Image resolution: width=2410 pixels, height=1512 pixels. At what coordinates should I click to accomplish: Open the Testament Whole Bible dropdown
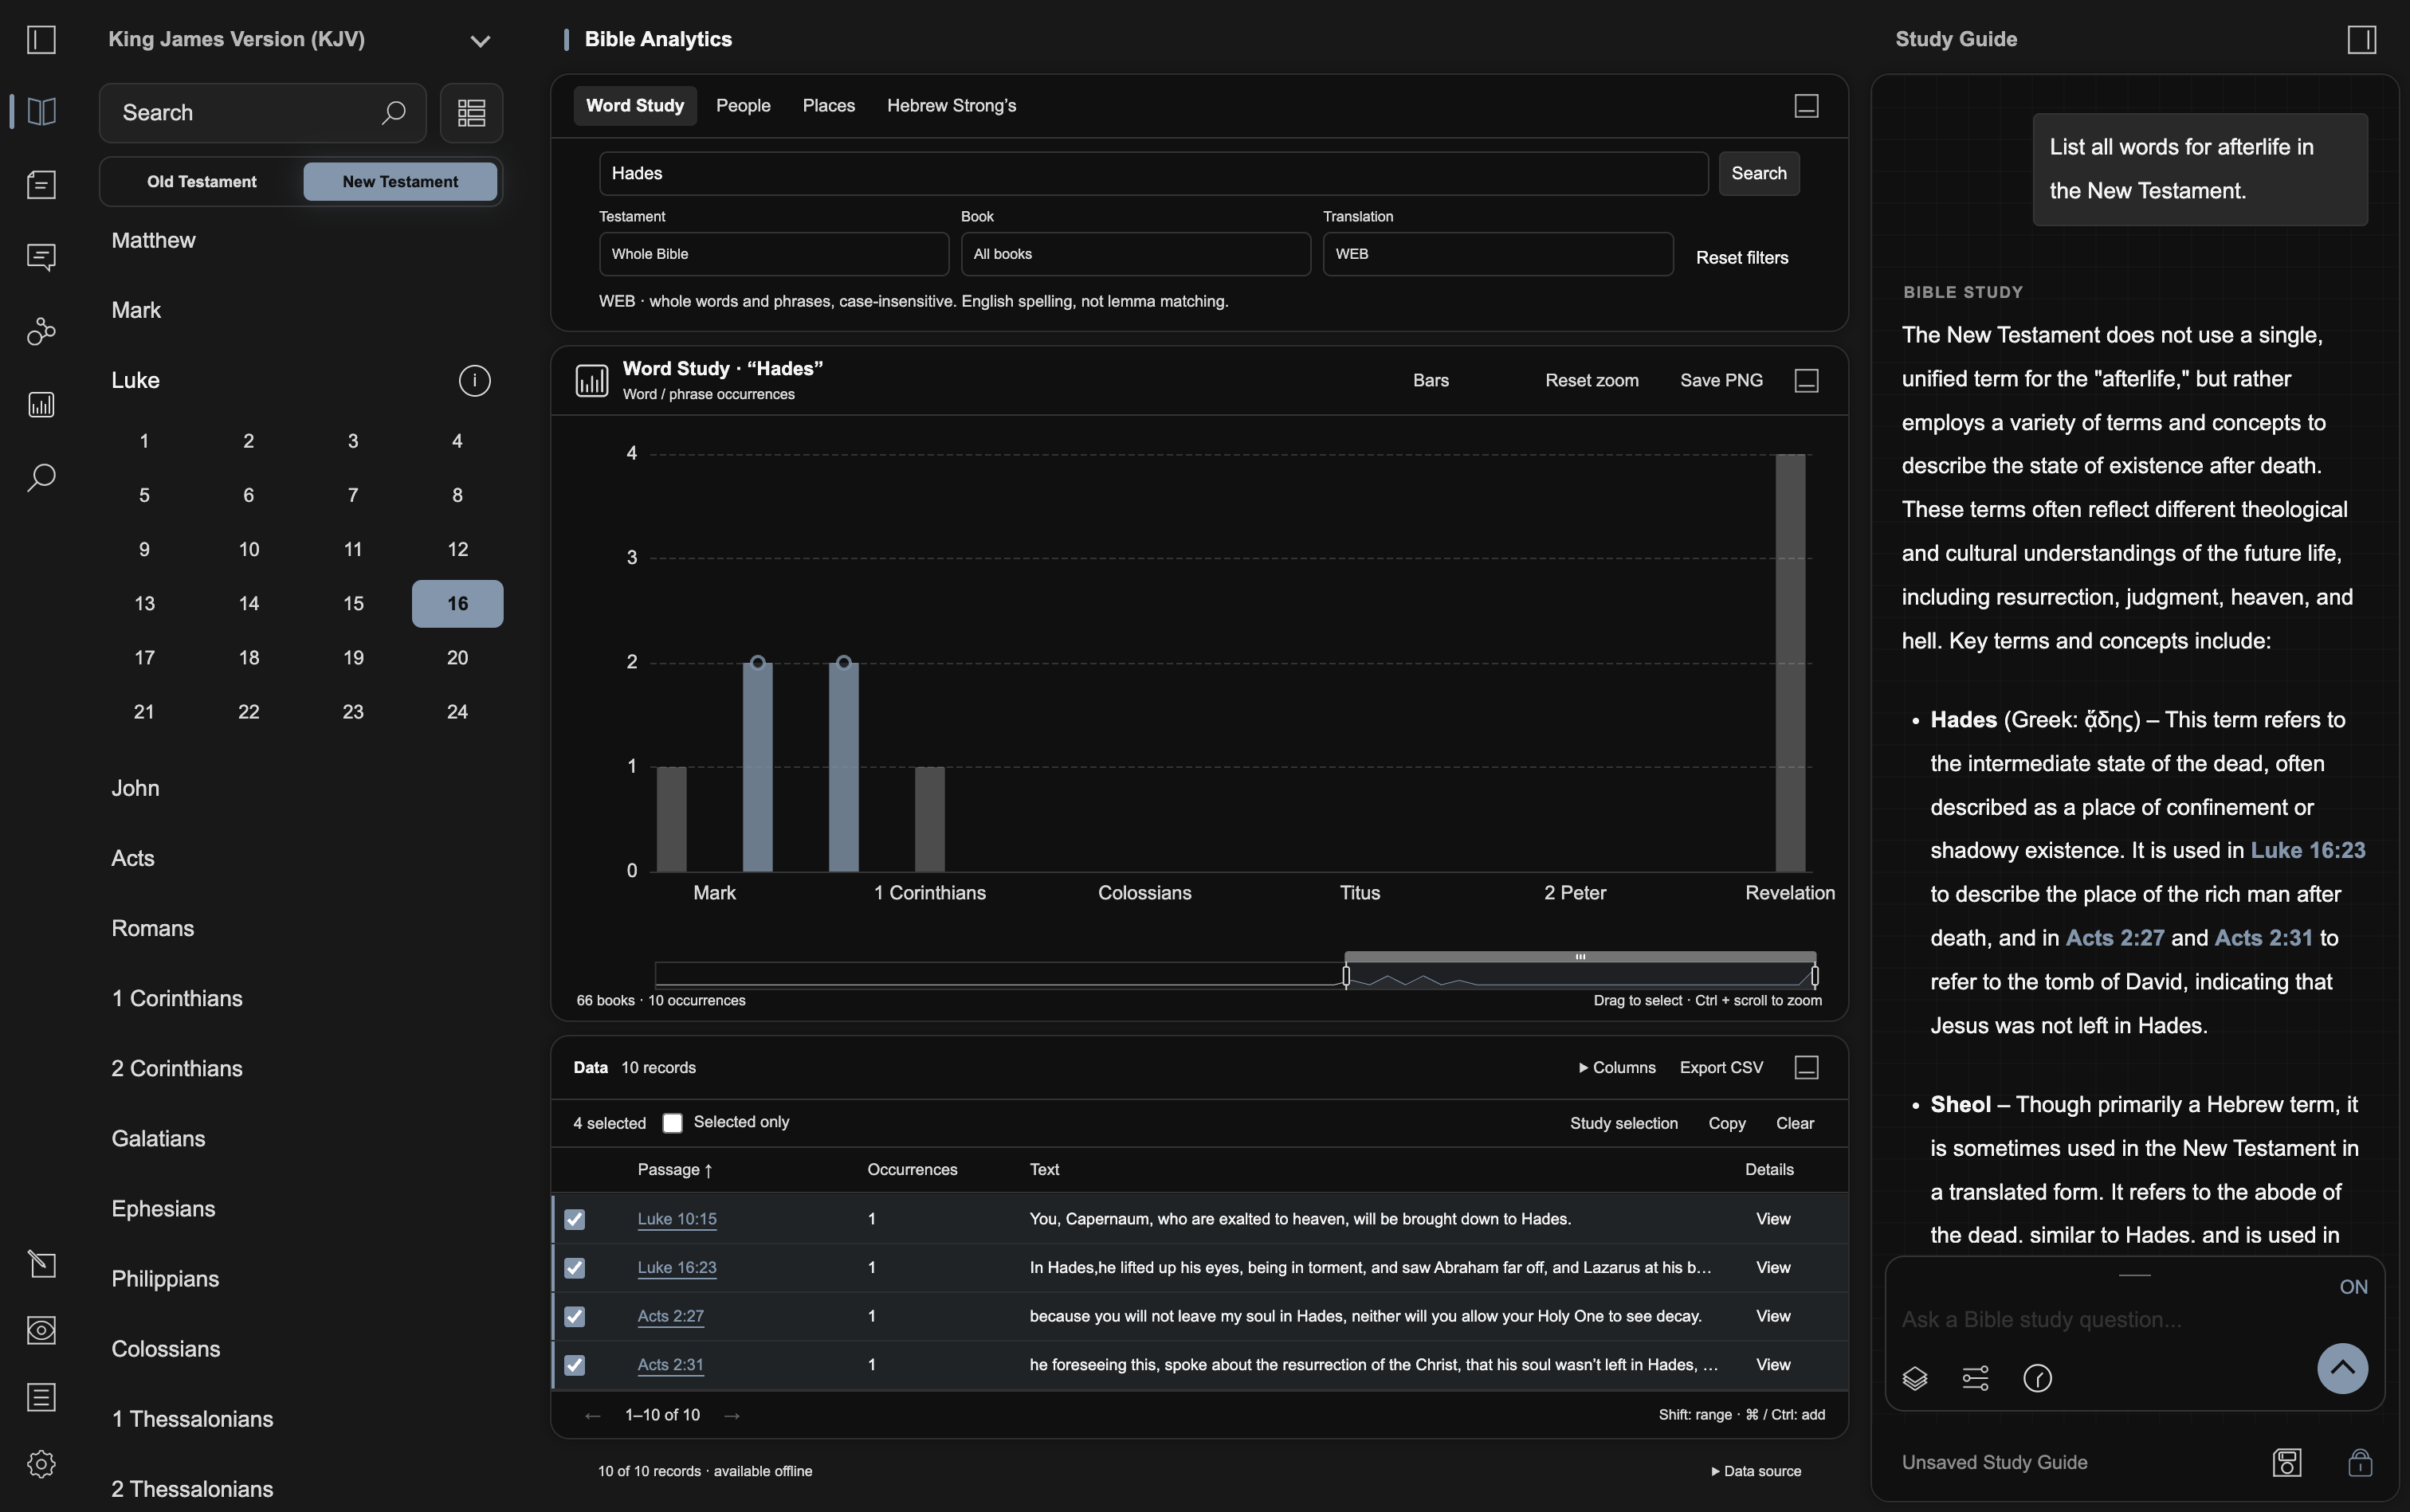[x=773, y=254]
